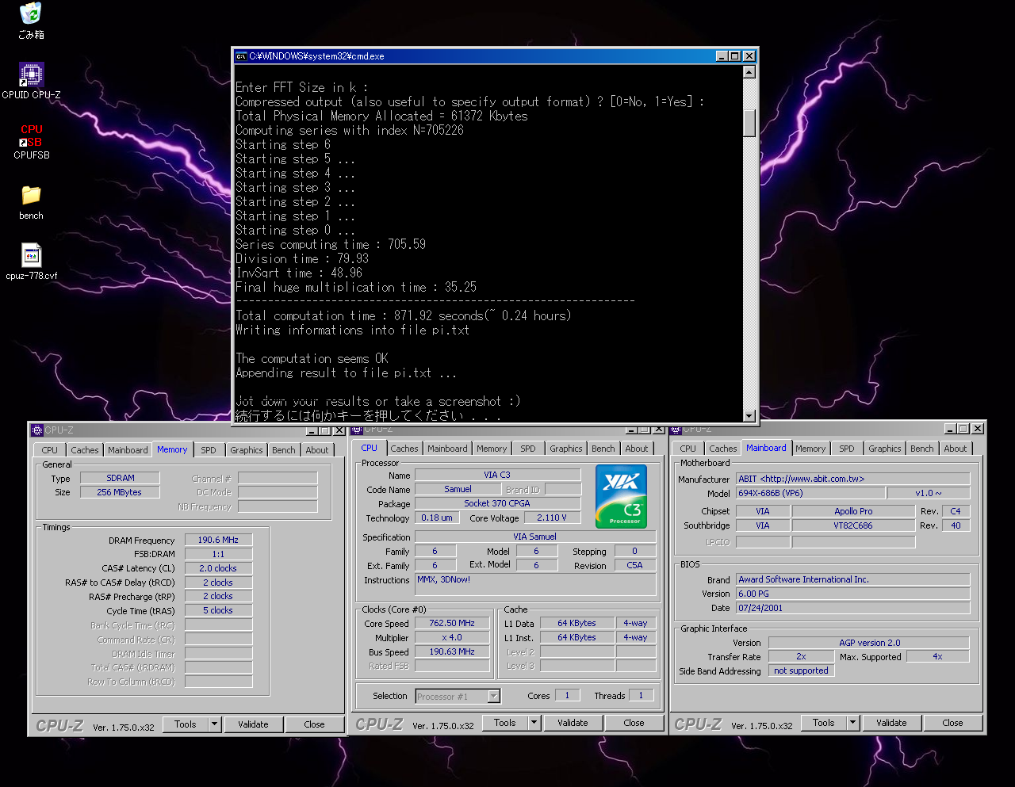
Task: Click the Award Software International Inc. field
Action: point(853,579)
